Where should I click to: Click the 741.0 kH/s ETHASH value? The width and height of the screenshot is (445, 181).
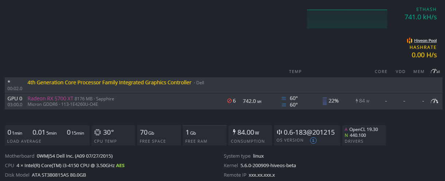420,17
